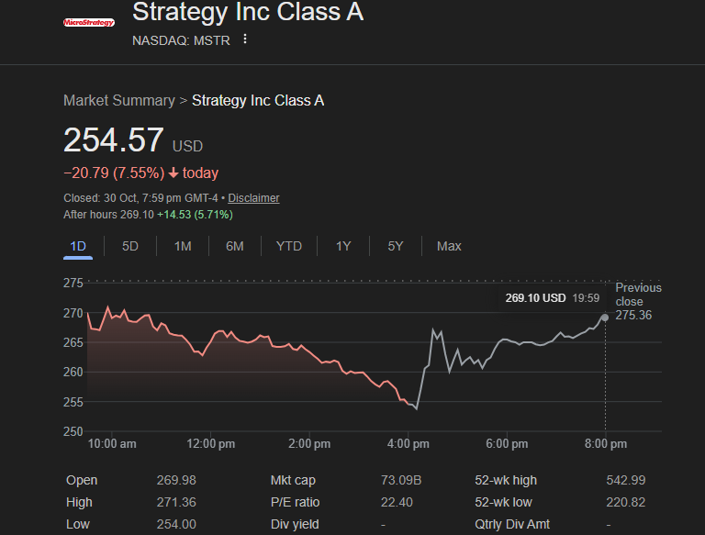Click the red down arrow price indicator
Viewport: 705px width, 535px height.
pyautogui.click(x=173, y=173)
